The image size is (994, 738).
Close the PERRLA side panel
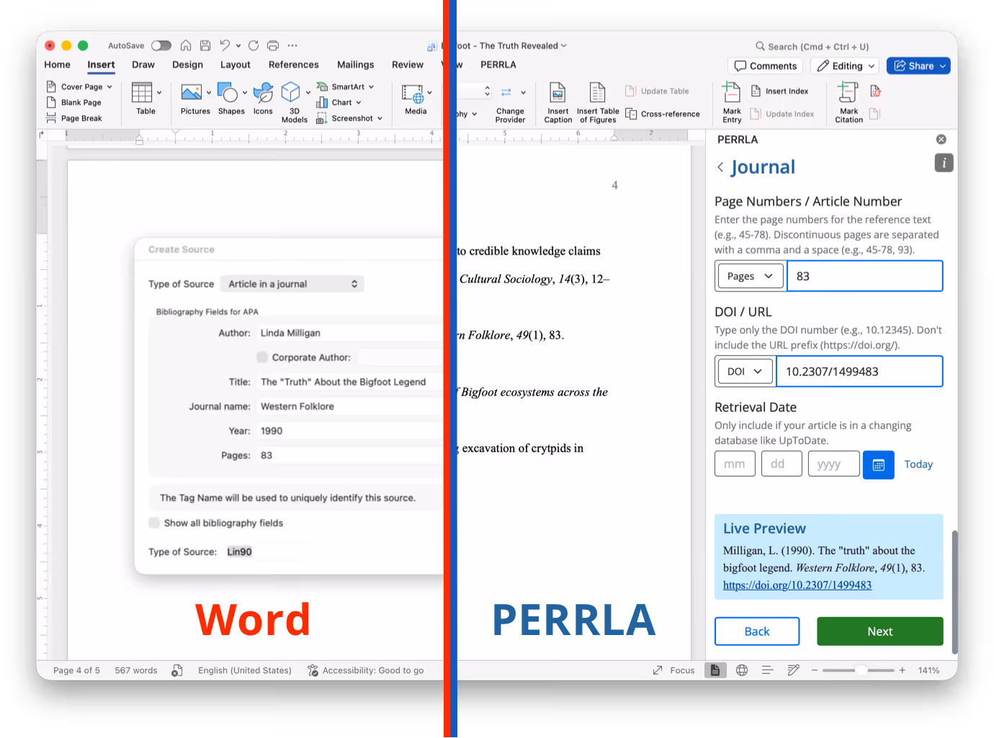[x=941, y=140]
